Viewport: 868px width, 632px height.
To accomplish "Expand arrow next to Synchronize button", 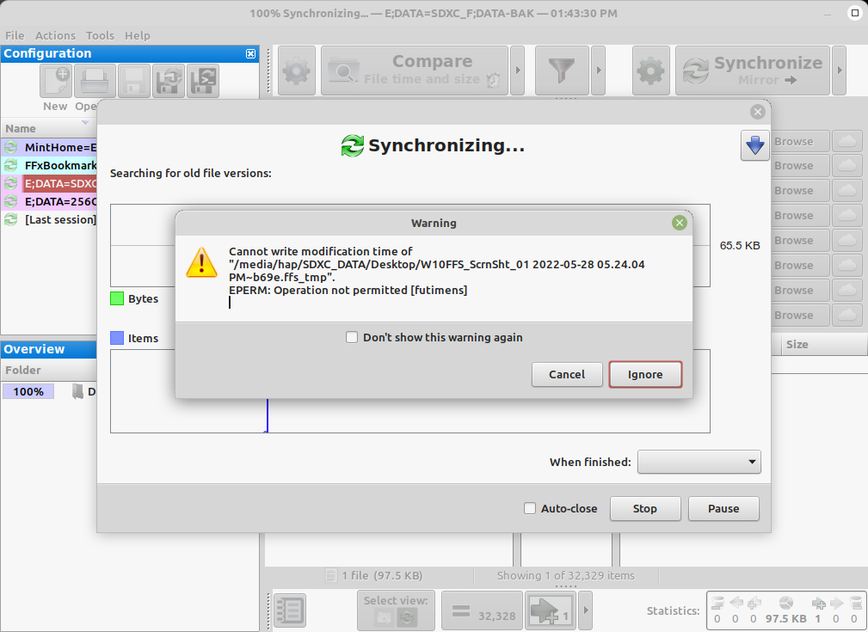I will pyautogui.click(x=840, y=71).
